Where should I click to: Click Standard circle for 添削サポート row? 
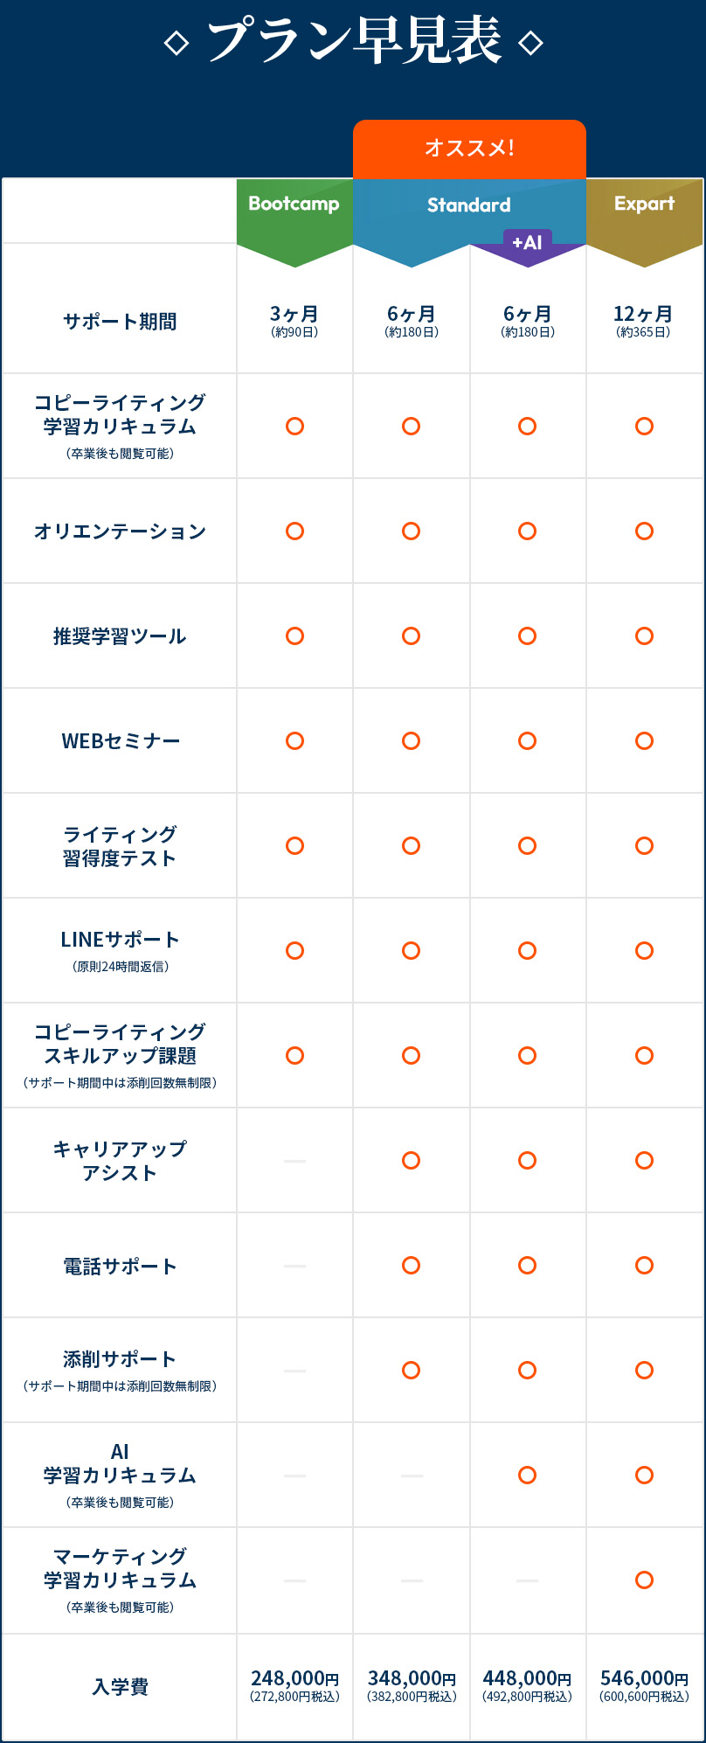(x=411, y=1371)
